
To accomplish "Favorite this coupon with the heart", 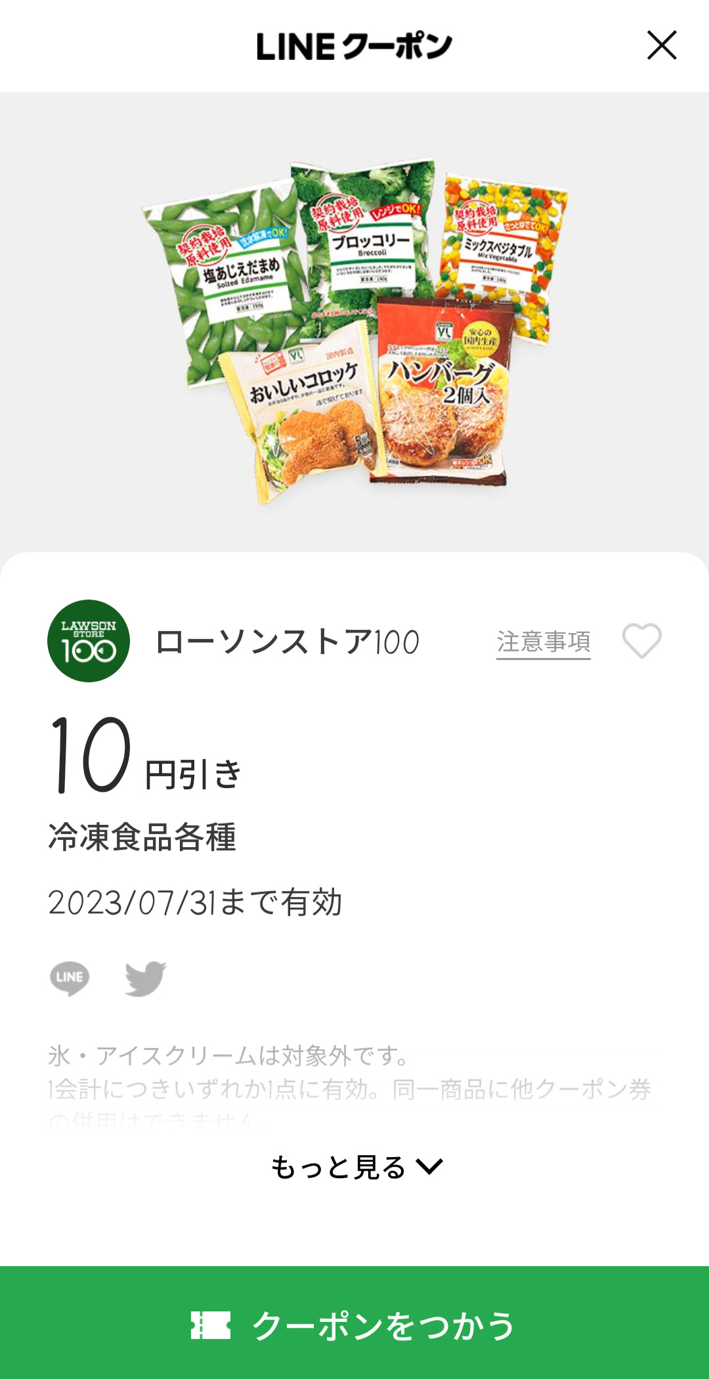I will pyautogui.click(x=641, y=641).
